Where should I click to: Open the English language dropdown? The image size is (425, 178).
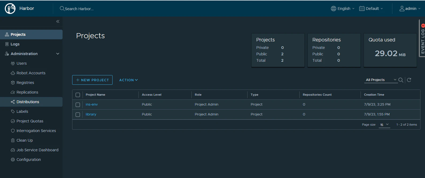343,9
